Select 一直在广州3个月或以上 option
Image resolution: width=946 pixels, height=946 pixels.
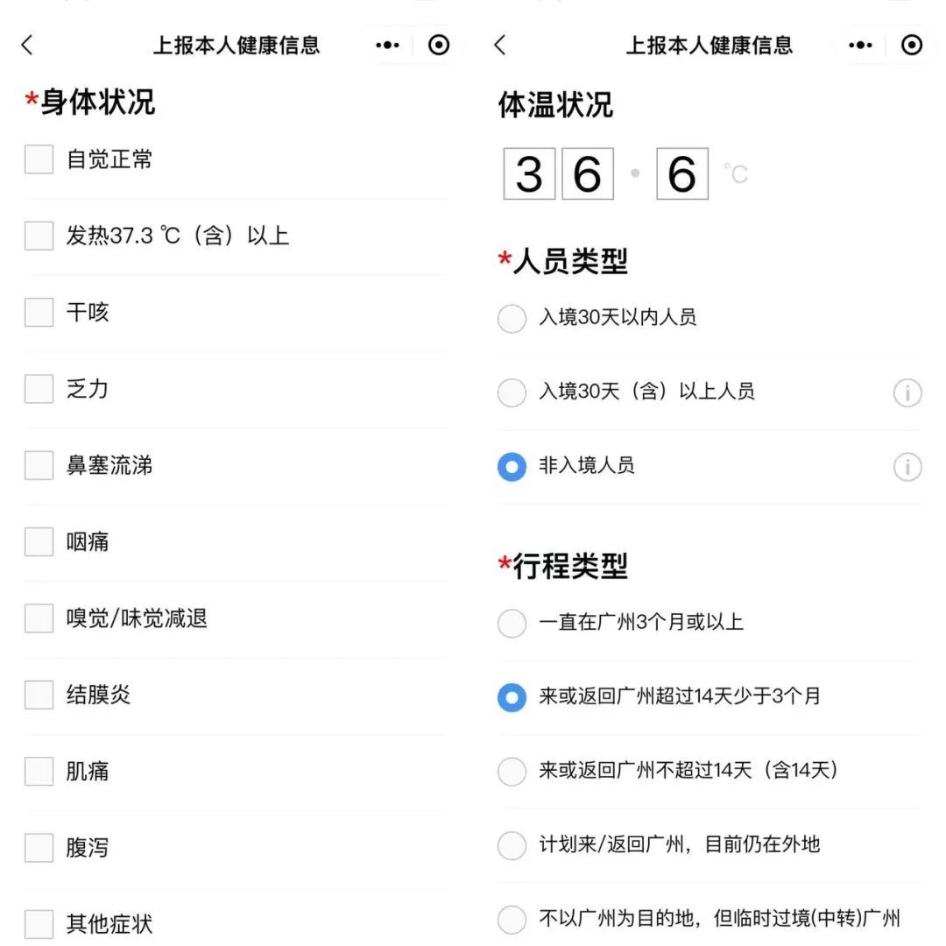pyautogui.click(x=511, y=623)
